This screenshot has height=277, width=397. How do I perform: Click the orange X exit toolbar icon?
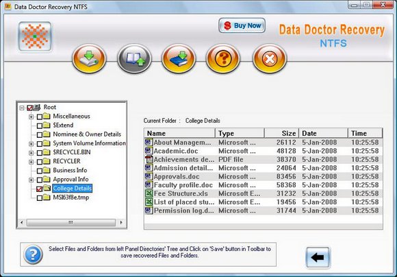pyautogui.click(x=270, y=58)
